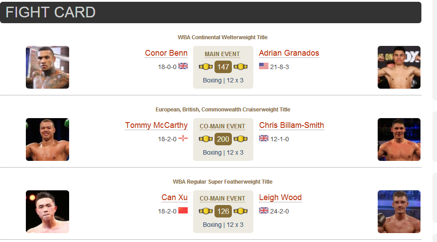Click the left title belt icon beside 147

206,67
